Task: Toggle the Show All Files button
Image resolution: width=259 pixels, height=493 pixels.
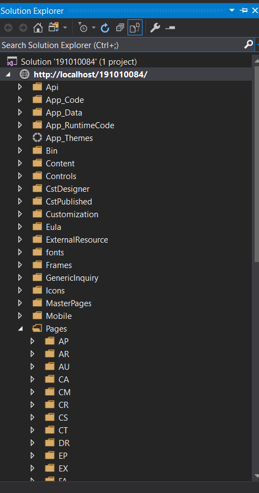Action: [135, 28]
